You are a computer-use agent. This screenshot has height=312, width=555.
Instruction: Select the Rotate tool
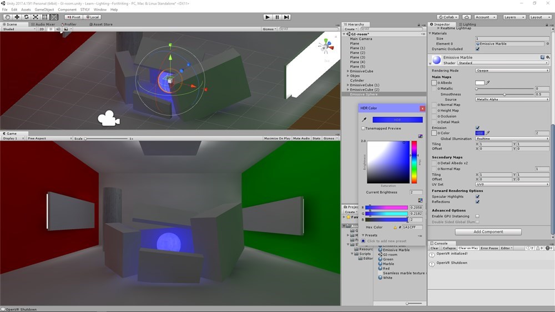click(x=26, y=17)
